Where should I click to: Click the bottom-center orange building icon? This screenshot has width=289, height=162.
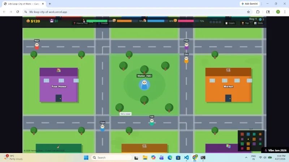coord(144,146)
